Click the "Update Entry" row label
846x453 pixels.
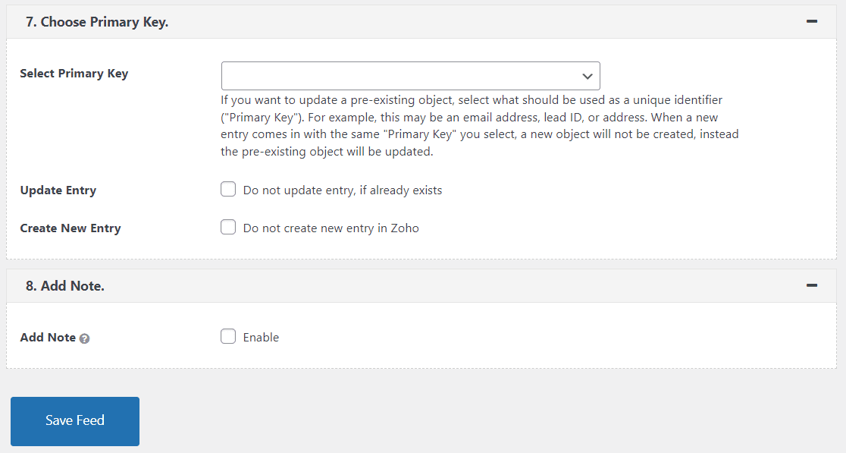[x=58, y=190]
